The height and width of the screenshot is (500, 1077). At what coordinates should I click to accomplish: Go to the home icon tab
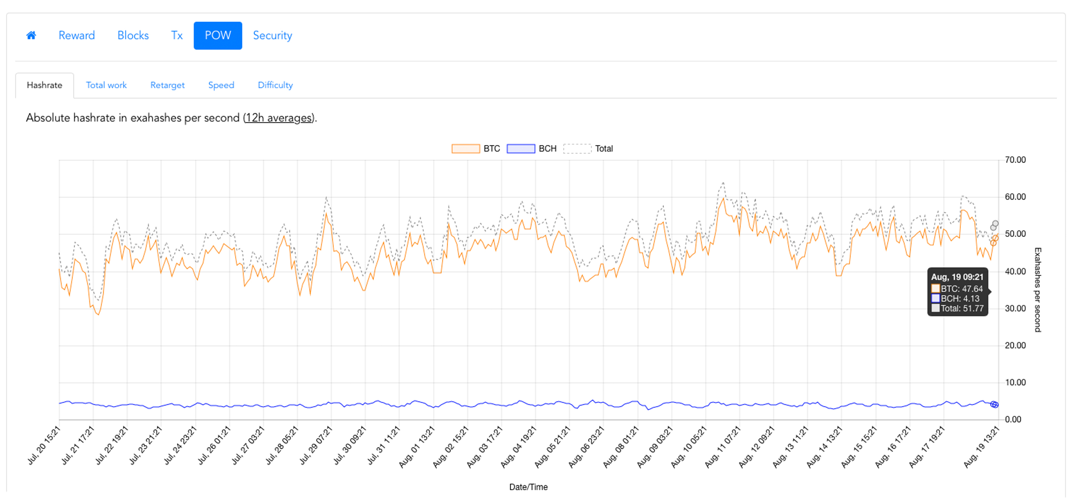coord(32,35)
